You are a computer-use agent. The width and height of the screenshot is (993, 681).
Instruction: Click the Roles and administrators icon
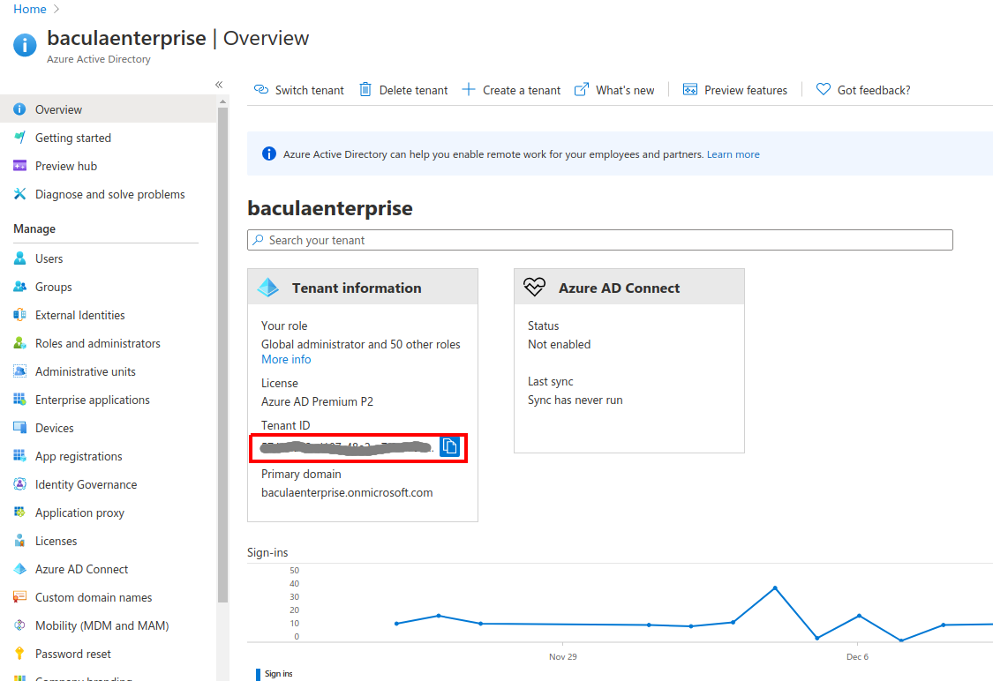pyautogui.click(x=19, y=343)
